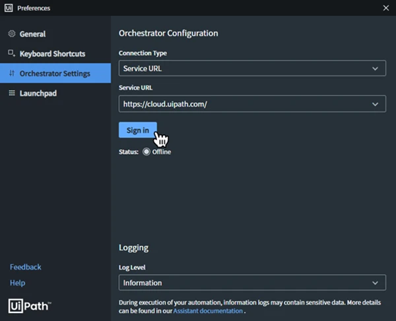Click the Sign in button

coord(138,130)
